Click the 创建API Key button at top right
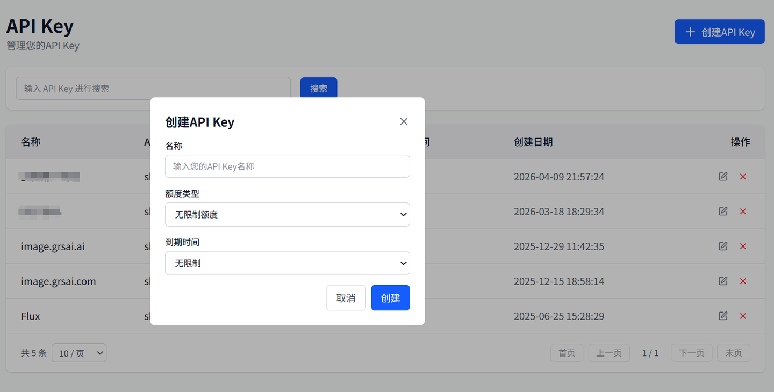This screenshot has width=774, height=392. 719,32
